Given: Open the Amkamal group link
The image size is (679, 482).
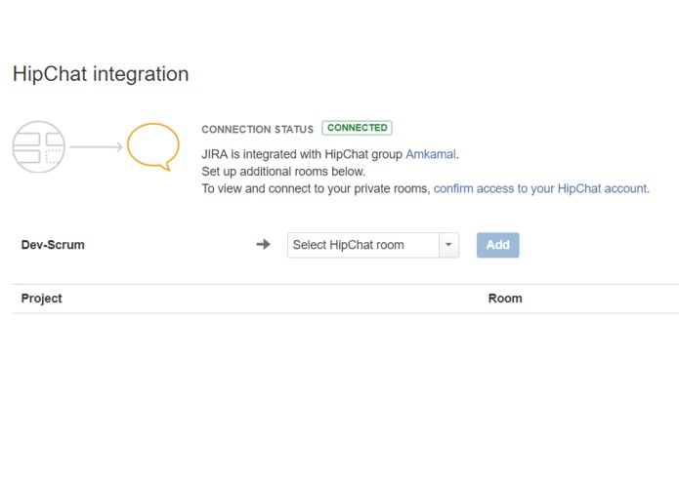Looking at the screenshot, I should 431,154.
